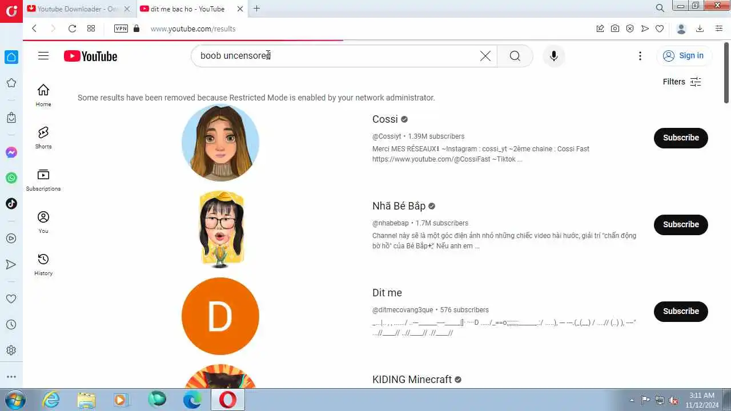Go back with the browser back arrow

click(34, 29)
